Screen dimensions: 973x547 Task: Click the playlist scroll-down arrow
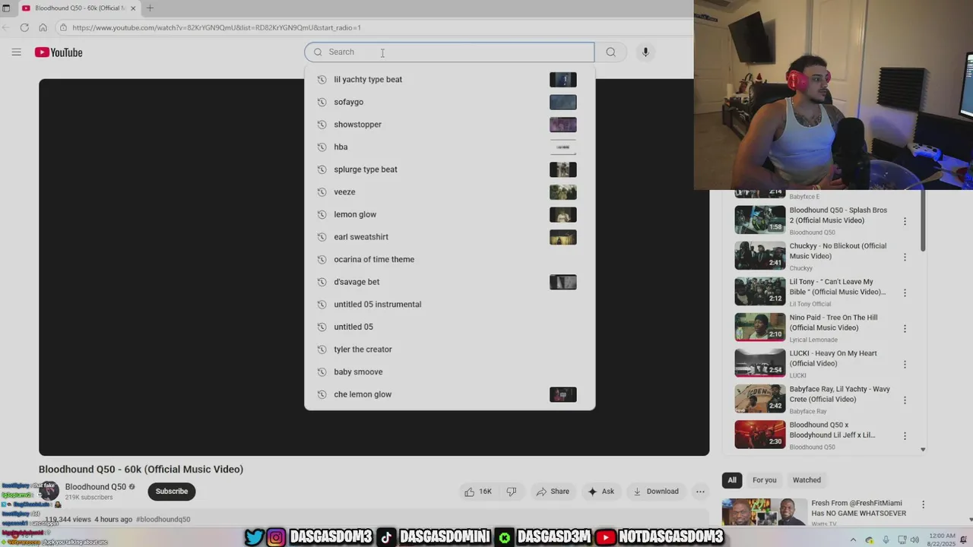(923, 450)
